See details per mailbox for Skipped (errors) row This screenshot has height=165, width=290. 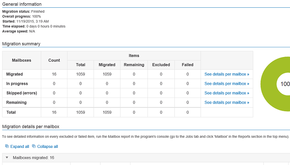coord(227,93)
